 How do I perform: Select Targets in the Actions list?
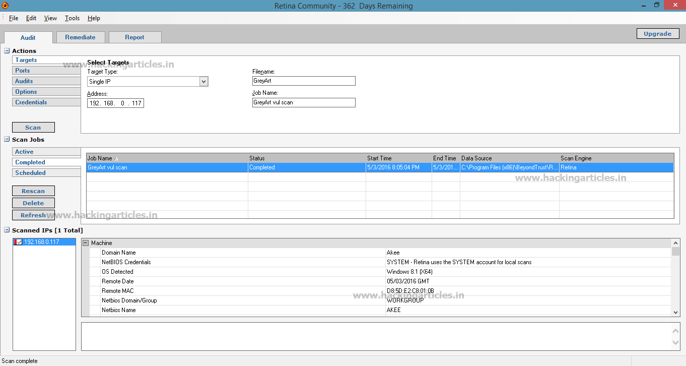click(x=46, y=60)
